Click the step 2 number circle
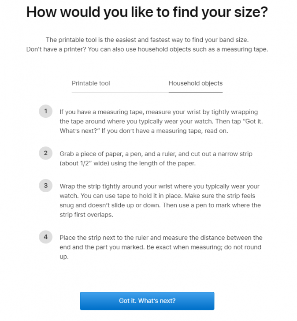Image resolution: width=297 pixels, height=321 pixels. pos(46,153)
